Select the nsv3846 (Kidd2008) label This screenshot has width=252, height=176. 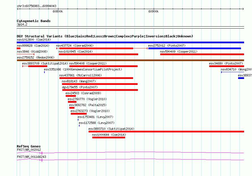tap(32, 51)
